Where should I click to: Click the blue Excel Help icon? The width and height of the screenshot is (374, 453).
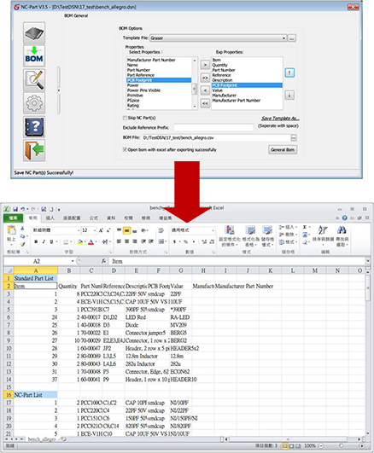click(x=344, y=218)
